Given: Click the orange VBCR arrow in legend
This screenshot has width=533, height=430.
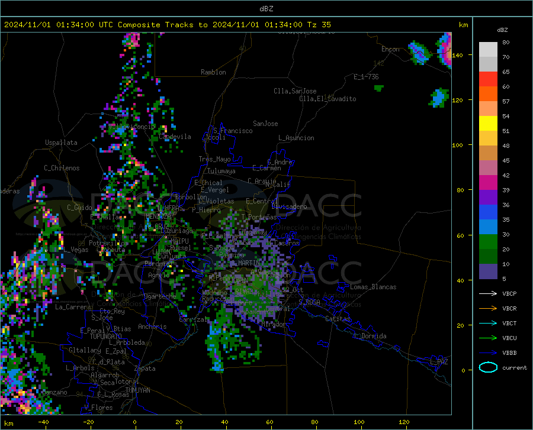Looking at the screenshot, I should click(488, 308).
